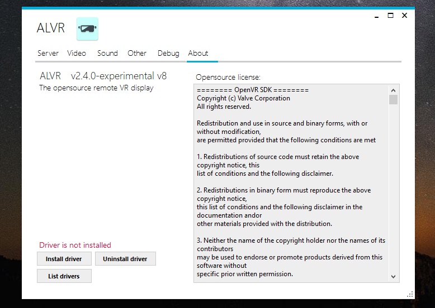Click the license scrollbar thumb
435x308 pixels.
(393, 100)
